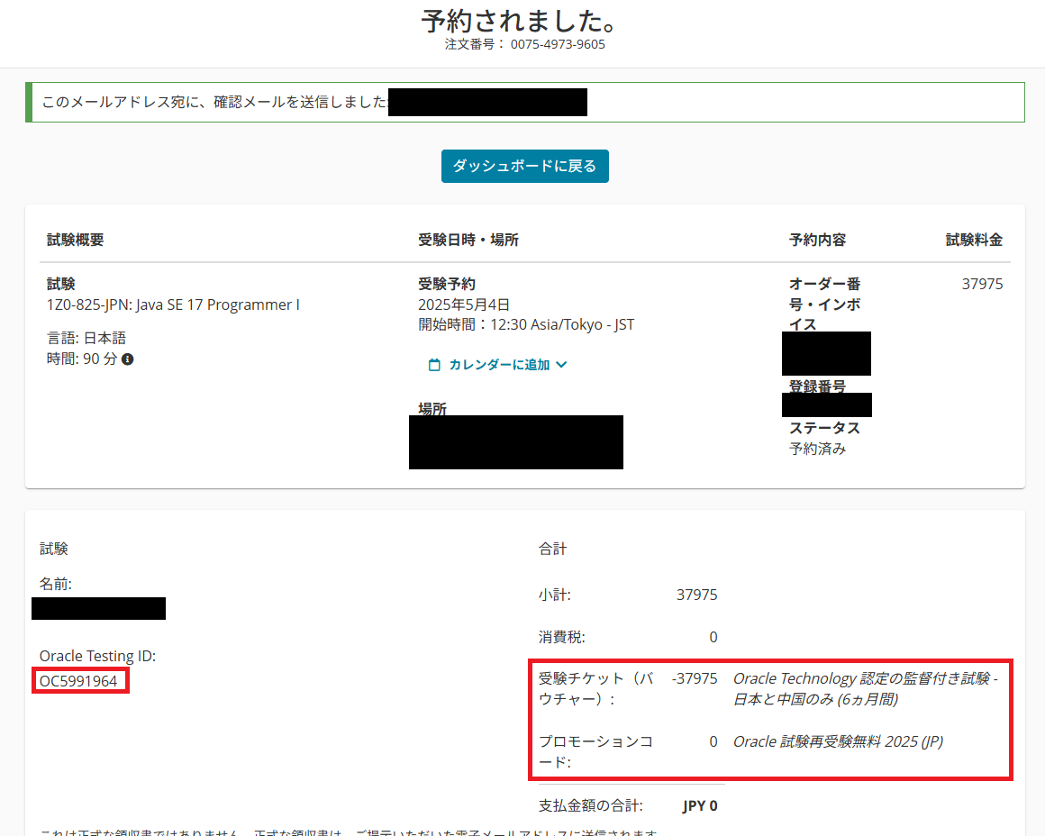Click the Oracle Testing ID: label
The height and width of the screenshot is (836, 1045).
(97, 656)
